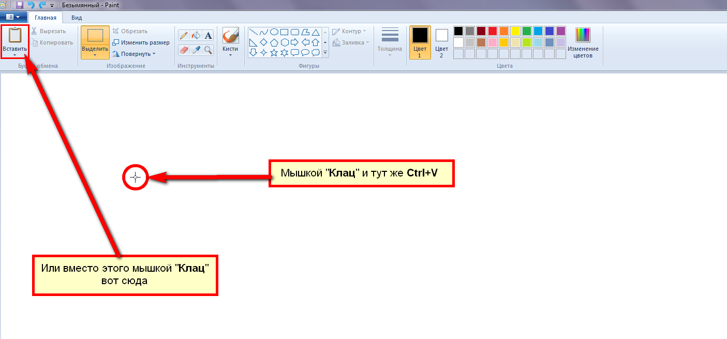Expand the shapes gallery more arrow
The height and width of the screenshot is (339, 727).
(x=325, y=52)
